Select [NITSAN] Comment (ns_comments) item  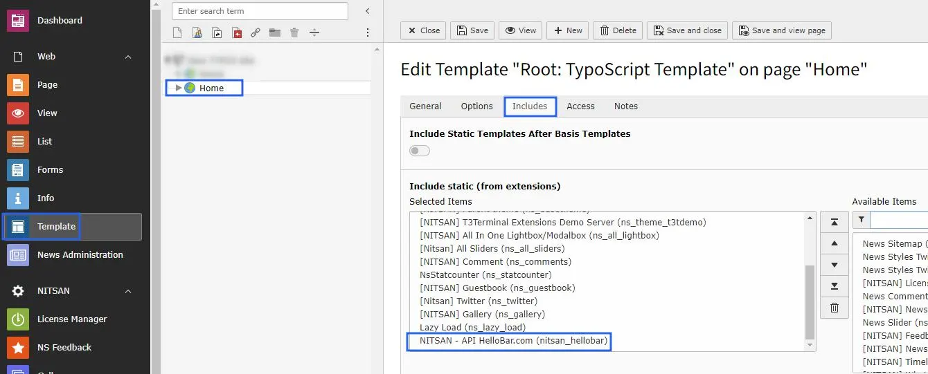495,262
